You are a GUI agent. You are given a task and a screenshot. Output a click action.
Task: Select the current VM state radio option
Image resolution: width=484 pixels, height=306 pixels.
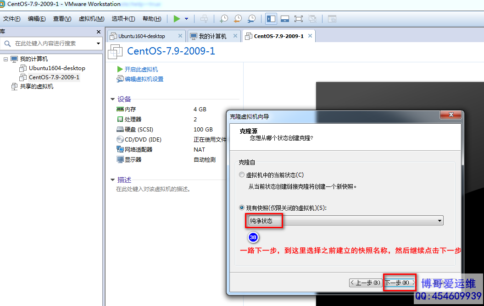point(242,175)
